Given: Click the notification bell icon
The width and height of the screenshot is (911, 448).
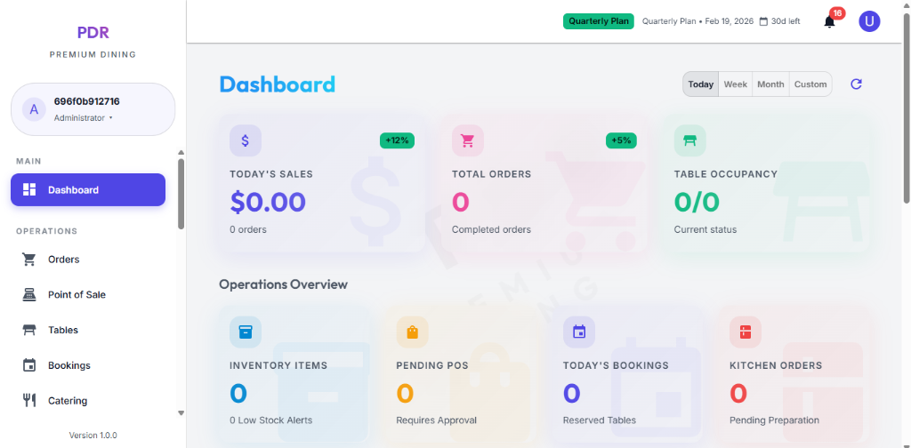Looking at the screenshot, I should pyautogui.click(x=829, y=21).
